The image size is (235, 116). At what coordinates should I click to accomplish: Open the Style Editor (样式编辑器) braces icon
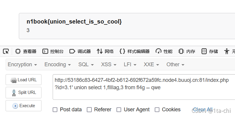coord(122,52)
